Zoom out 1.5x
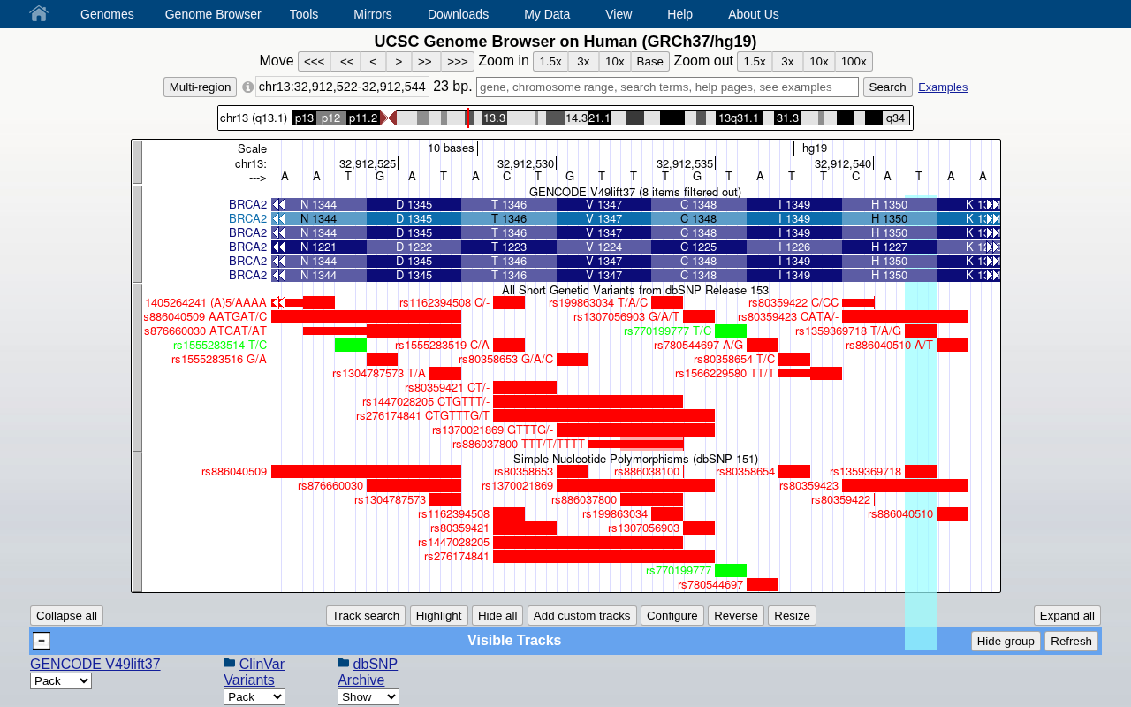Screen dimensions: 1131x707 tap(755, 61)
